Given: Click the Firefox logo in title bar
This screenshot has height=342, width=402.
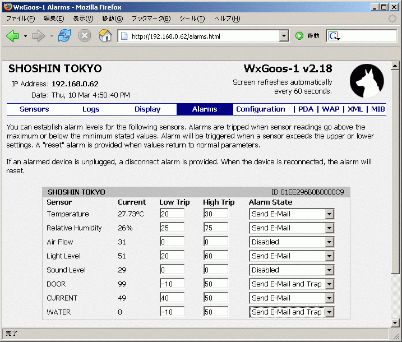Looking at the screenshot, I should pos(8,7).
